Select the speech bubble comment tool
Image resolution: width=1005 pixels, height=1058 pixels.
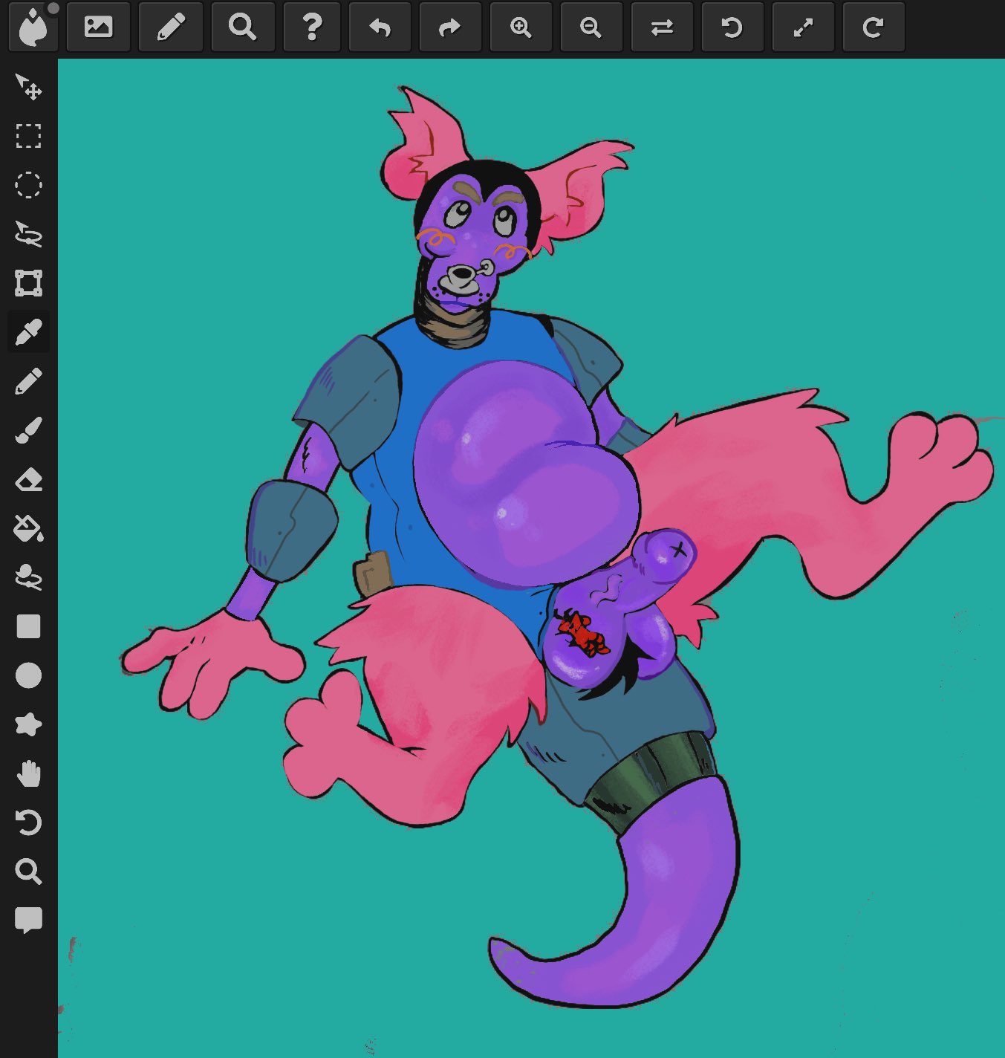(28, 921)
